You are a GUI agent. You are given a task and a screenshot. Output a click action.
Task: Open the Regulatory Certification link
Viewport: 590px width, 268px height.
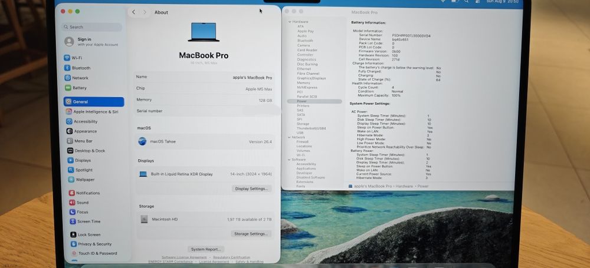coord(231,257)
